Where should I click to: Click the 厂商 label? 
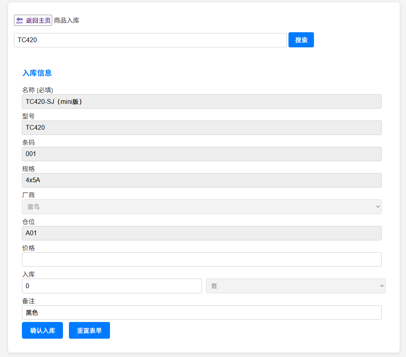click(x=28, y=195)
